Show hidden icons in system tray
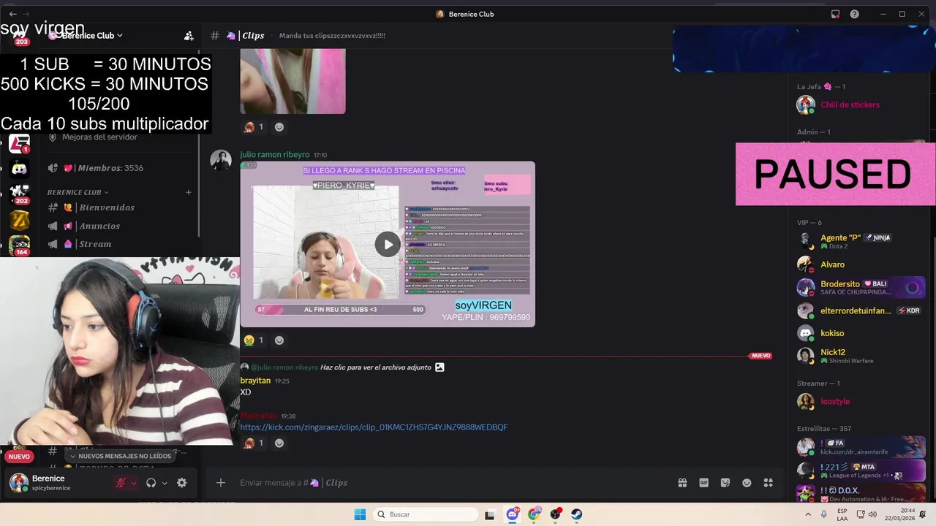936x526 pixels. (807, 514)
